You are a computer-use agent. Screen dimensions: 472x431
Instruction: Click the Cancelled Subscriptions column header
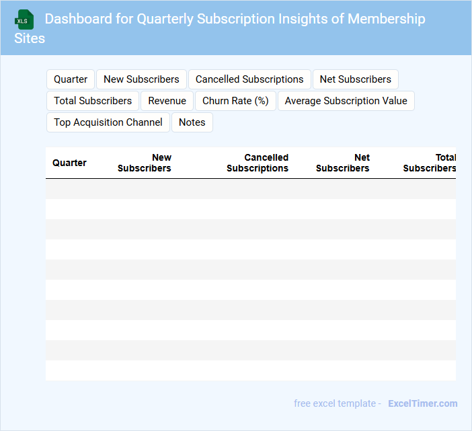(258, 163)
